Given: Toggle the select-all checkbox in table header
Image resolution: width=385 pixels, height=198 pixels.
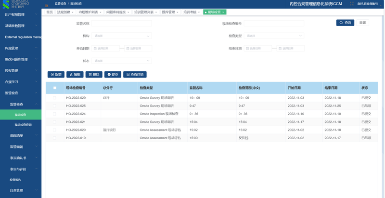Looking at the screenshot, I should 54,88.
